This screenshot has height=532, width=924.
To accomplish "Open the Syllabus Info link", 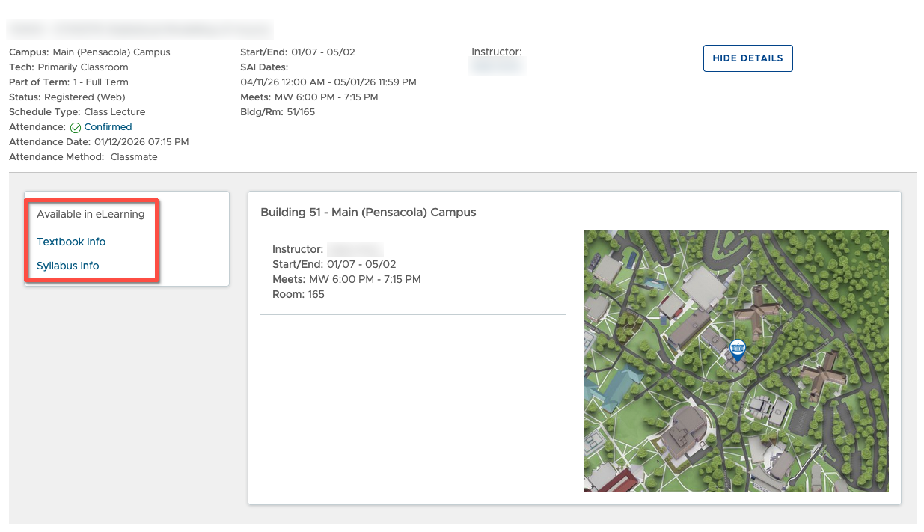I will tap(67, 266).
